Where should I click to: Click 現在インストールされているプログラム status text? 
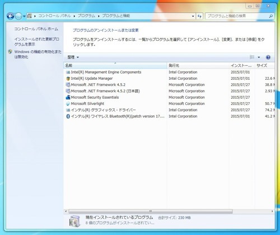tap(119, 217)
